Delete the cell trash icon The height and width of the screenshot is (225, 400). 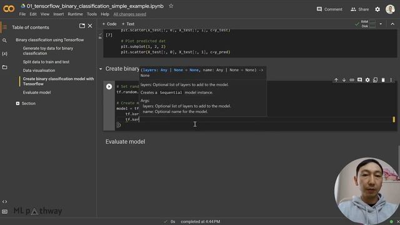coord(383,80)
